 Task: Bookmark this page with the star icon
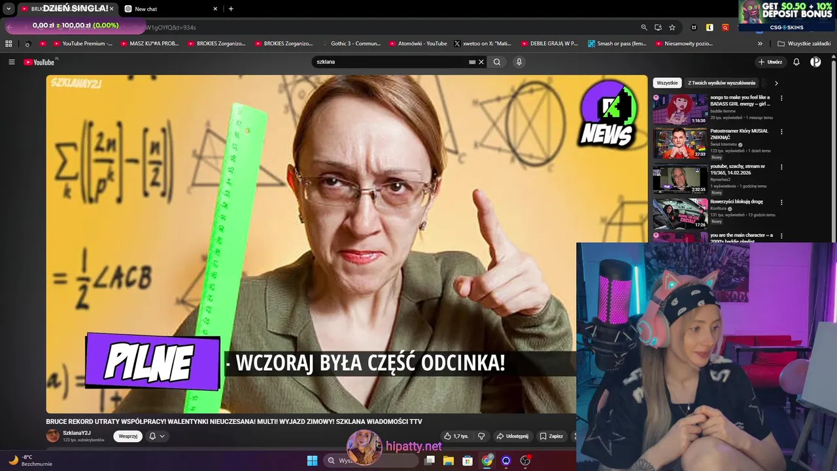click(672, 27)
